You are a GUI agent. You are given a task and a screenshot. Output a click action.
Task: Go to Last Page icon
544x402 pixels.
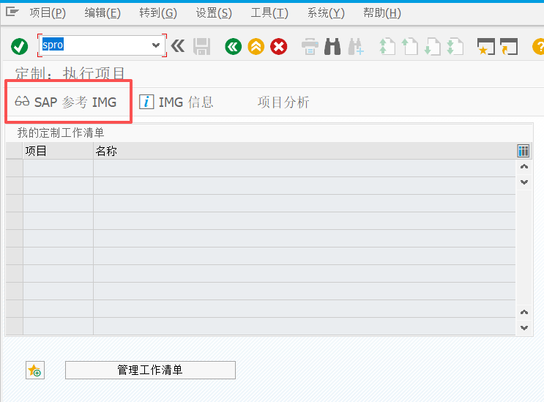tap(455, 46)
